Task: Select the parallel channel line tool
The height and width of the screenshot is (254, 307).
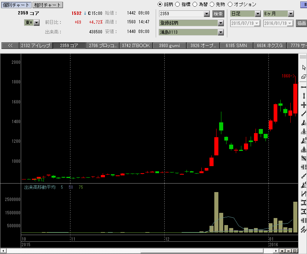Action: coord(304,194)
